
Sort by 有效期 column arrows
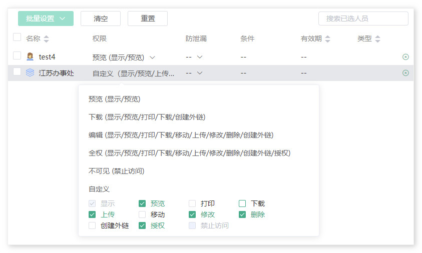tap(327, 39)
